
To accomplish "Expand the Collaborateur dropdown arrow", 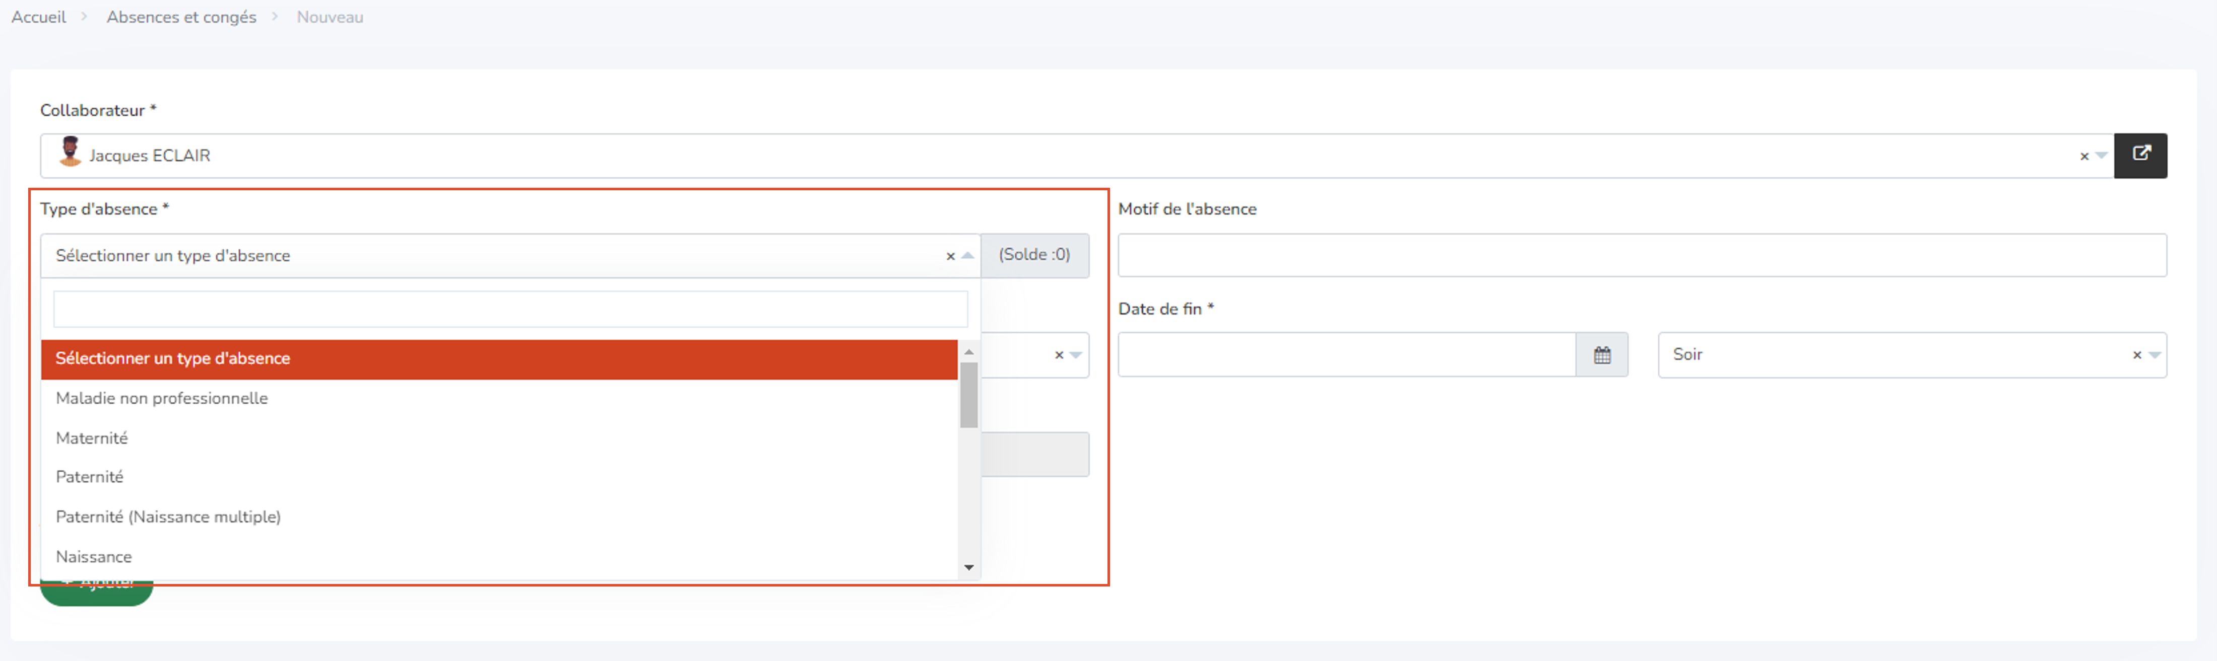I will [2101, 157].
